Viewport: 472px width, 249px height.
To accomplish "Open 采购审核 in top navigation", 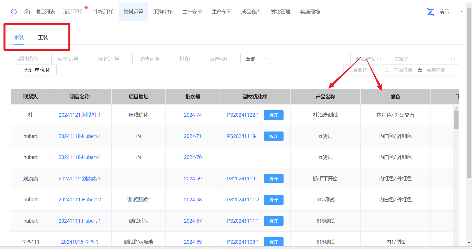I will point(163,11).
